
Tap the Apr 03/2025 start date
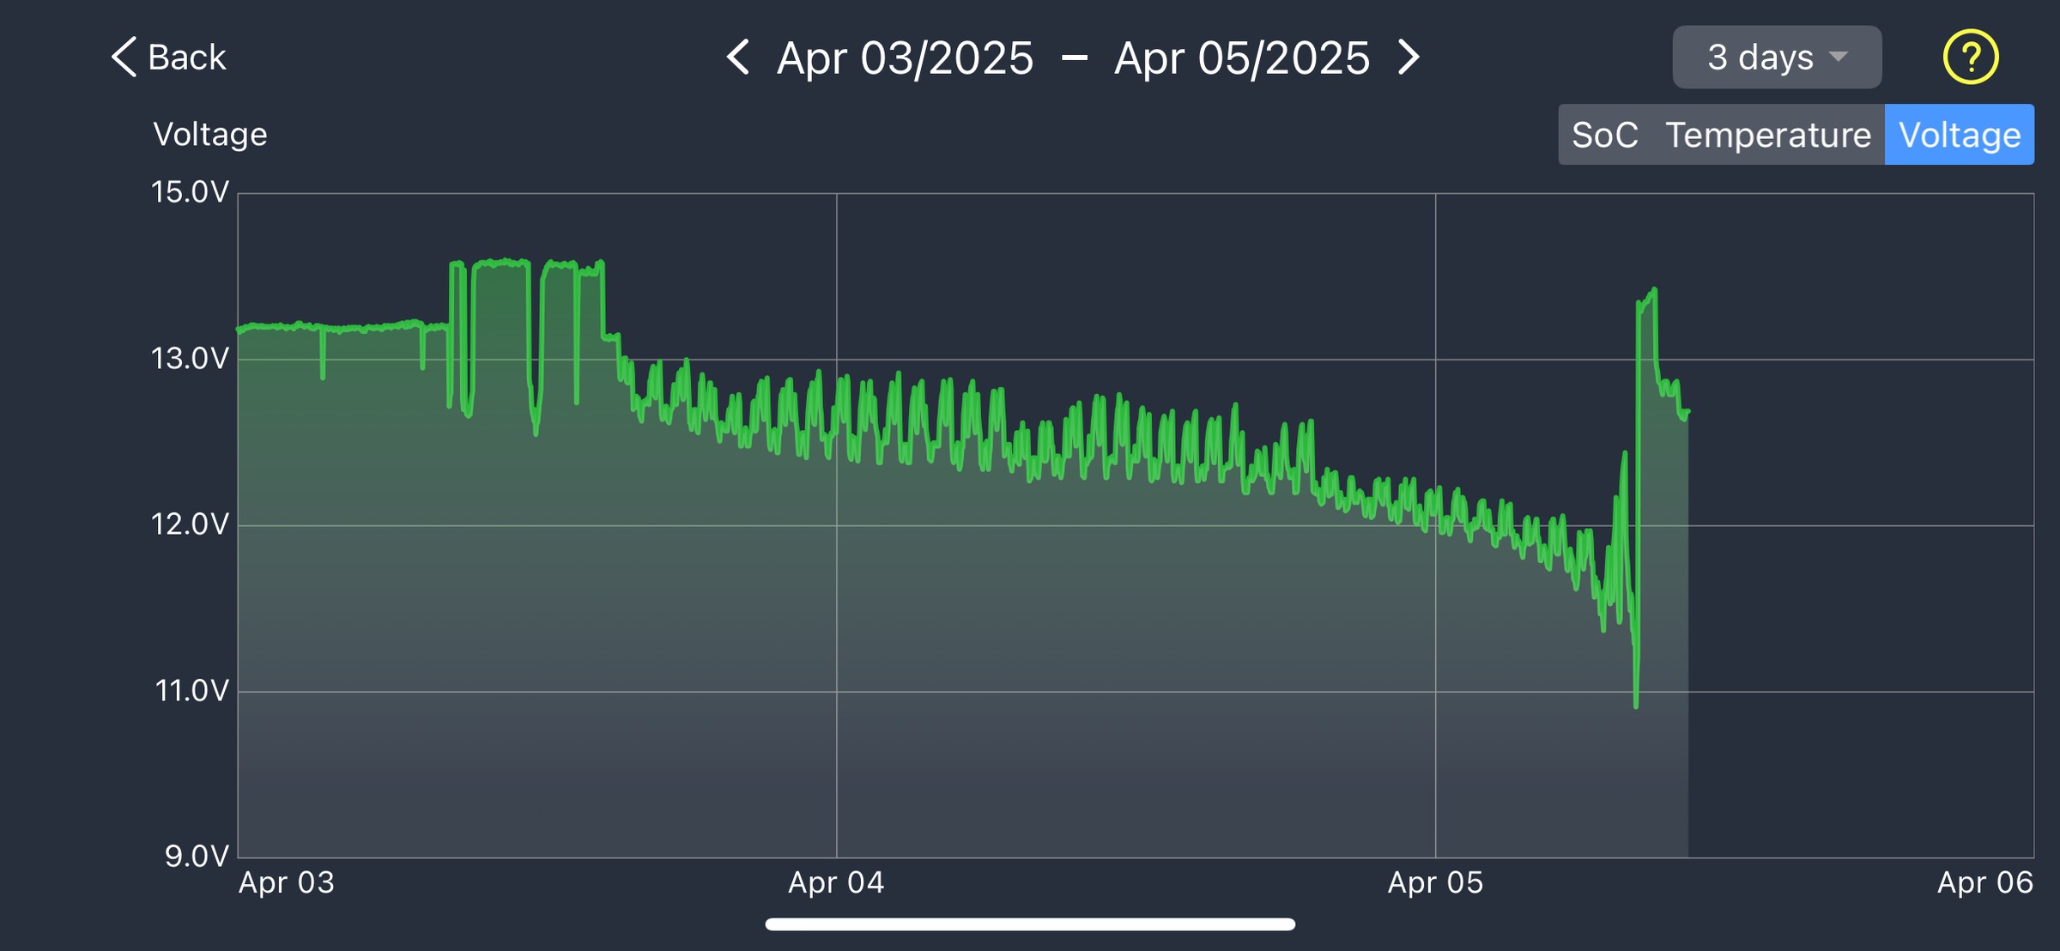pos(905,58)
